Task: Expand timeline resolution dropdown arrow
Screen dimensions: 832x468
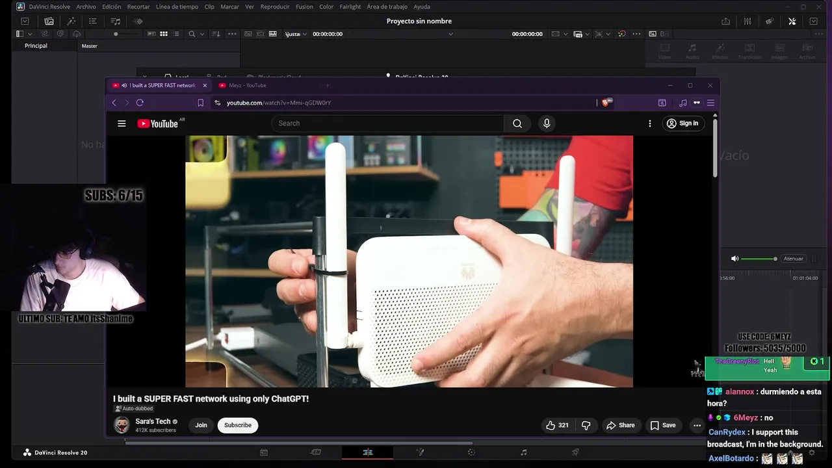Action: [588, 34]
